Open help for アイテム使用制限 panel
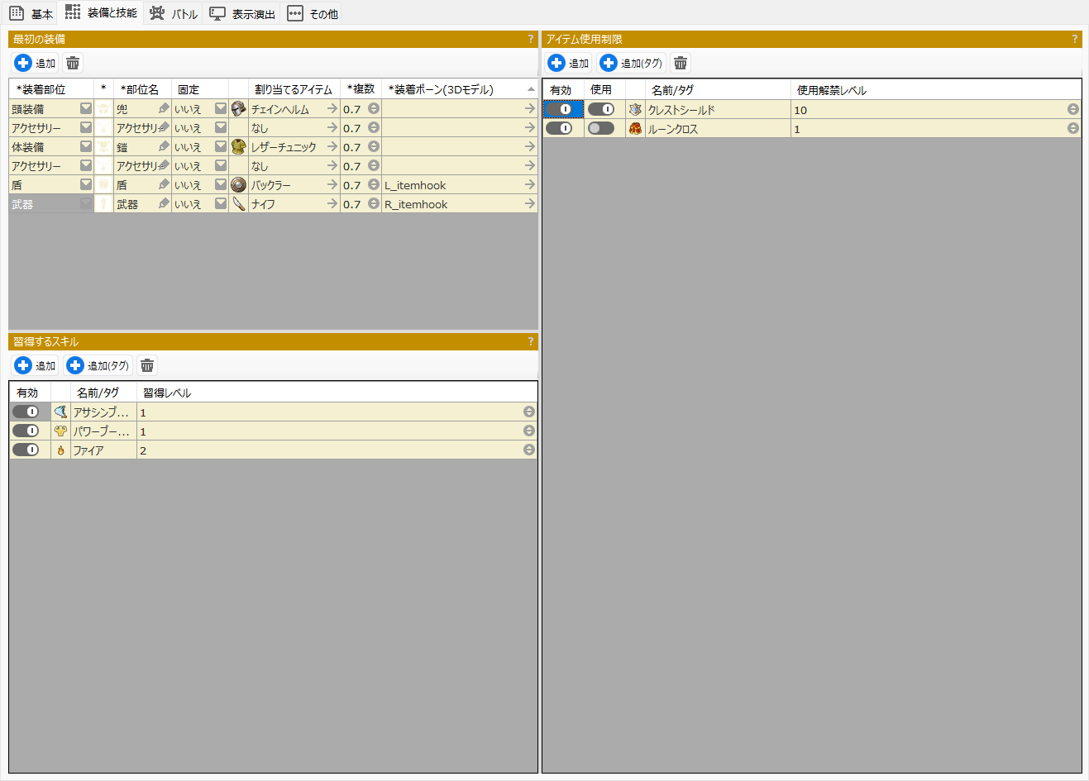 (1075, 40)
